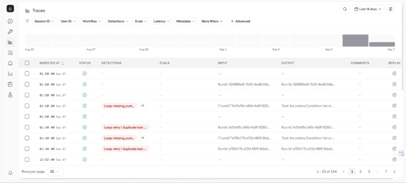Go to next page arrow
The width and height of the screenshot is (406, 183).
point(394,171)
